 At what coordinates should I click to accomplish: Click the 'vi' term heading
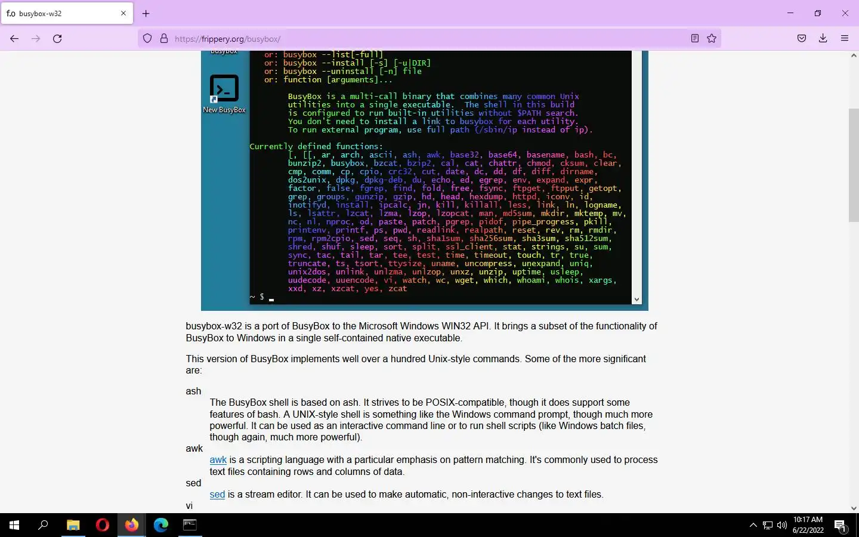189,506
